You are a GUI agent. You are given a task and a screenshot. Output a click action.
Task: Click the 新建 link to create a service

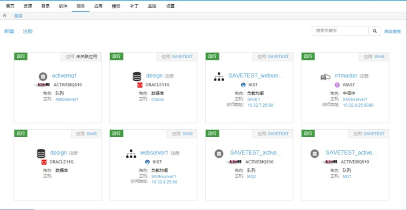point(9,31)
